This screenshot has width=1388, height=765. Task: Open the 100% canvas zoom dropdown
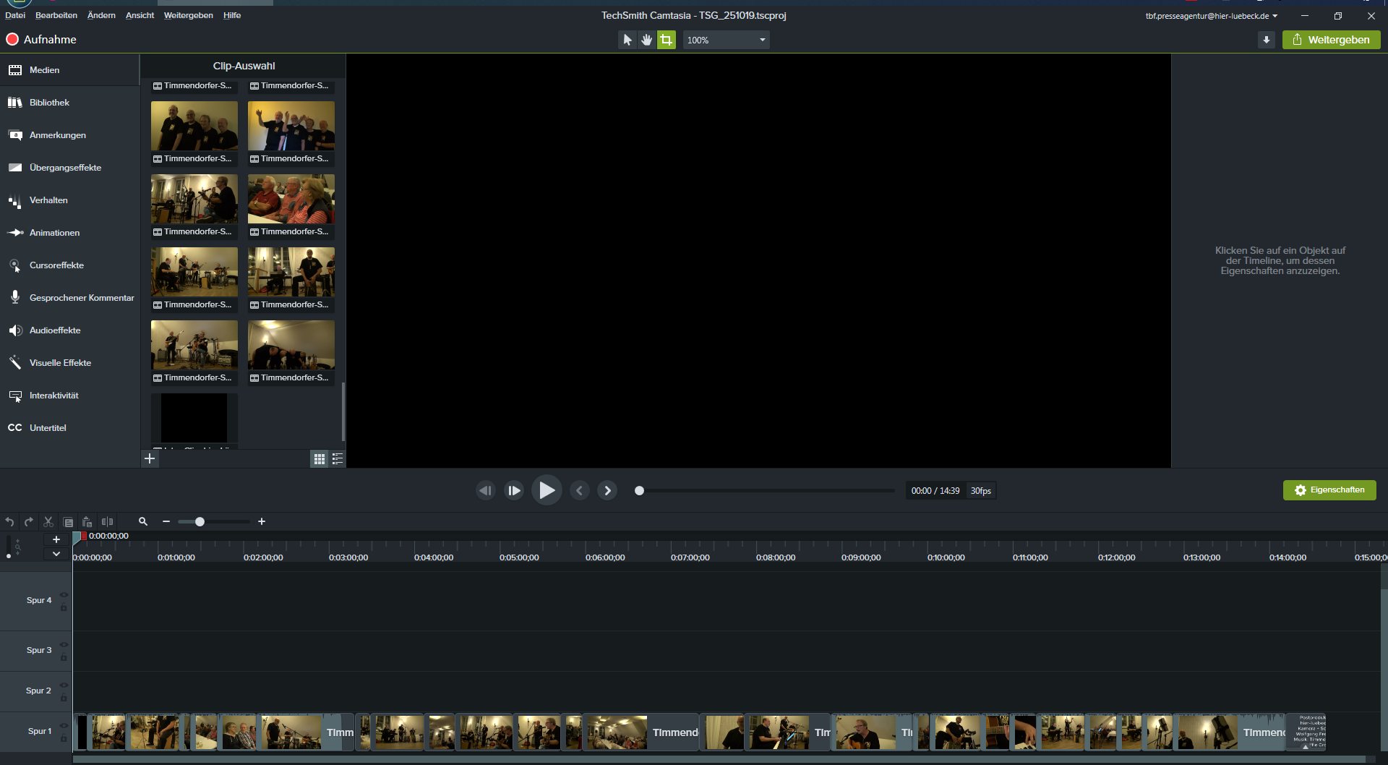[726, 40]
